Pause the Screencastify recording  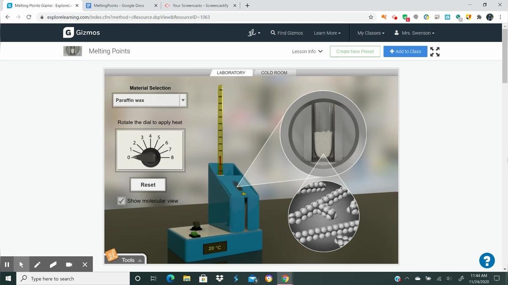[x=7, y=265]
